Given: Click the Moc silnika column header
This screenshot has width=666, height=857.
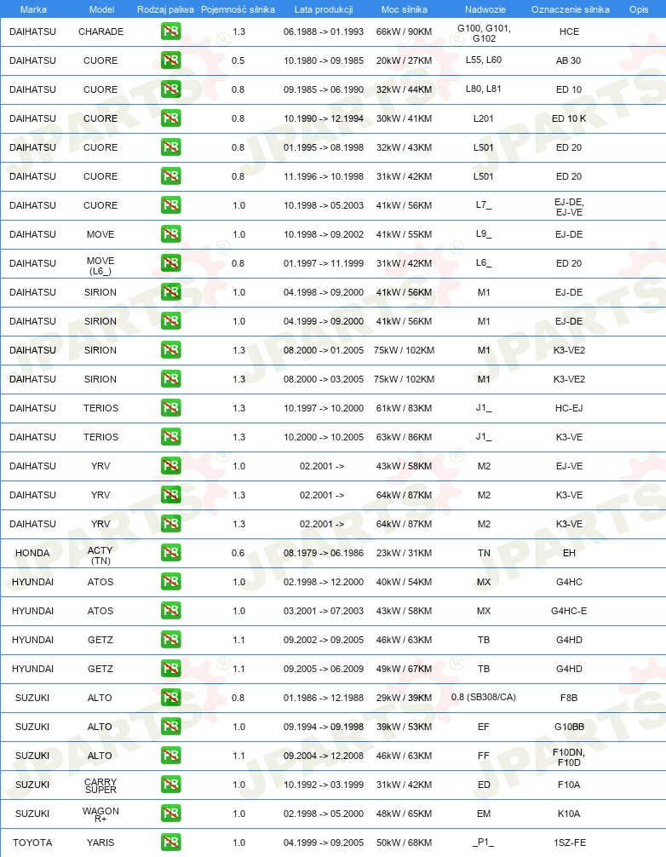Looking at the screenshot, I should 405,9.
